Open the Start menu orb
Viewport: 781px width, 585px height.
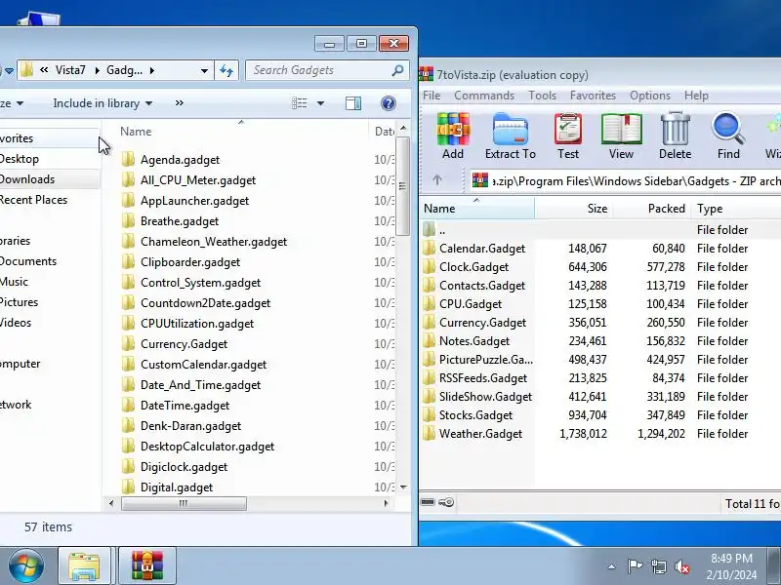tap(25, 565)
